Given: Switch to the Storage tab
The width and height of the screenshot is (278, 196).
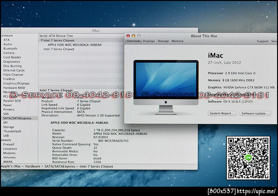Looking at the screenshot, I should tap(163, 41).
